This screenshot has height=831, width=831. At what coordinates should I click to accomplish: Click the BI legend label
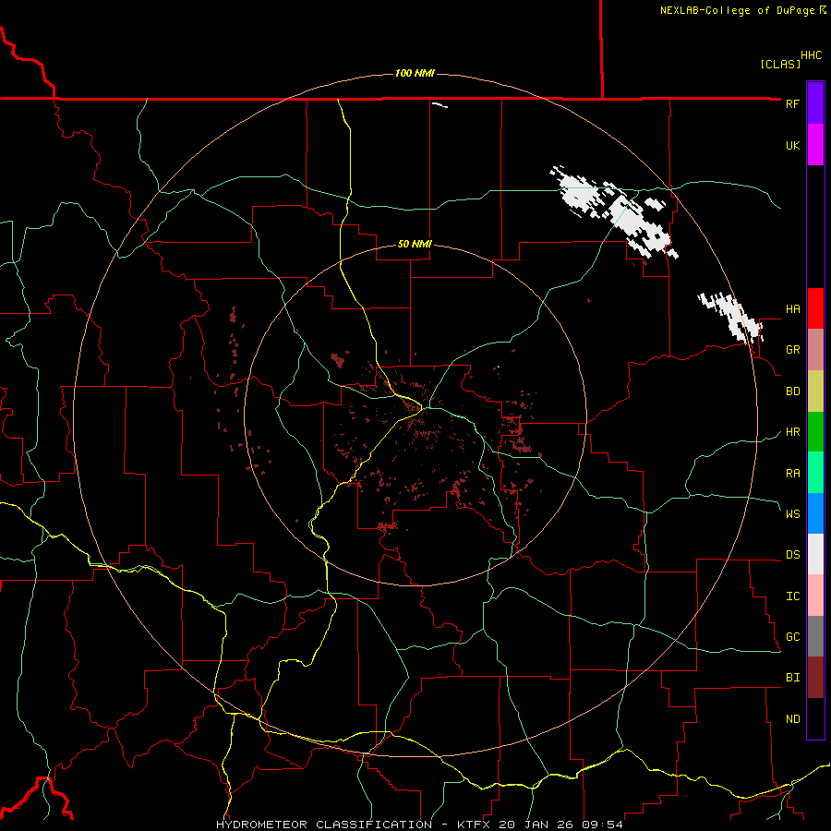(792, 678)
